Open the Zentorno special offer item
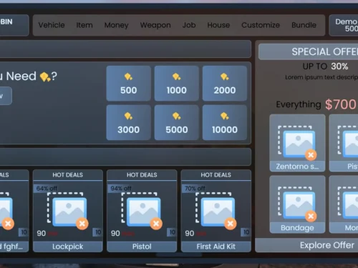This screenshot has width=358, height=268. (x=297, y=143)
